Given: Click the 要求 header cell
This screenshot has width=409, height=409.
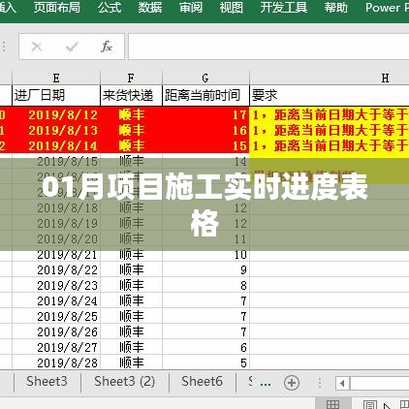Looking at the screenshot, I should click(x=330, y=95).
